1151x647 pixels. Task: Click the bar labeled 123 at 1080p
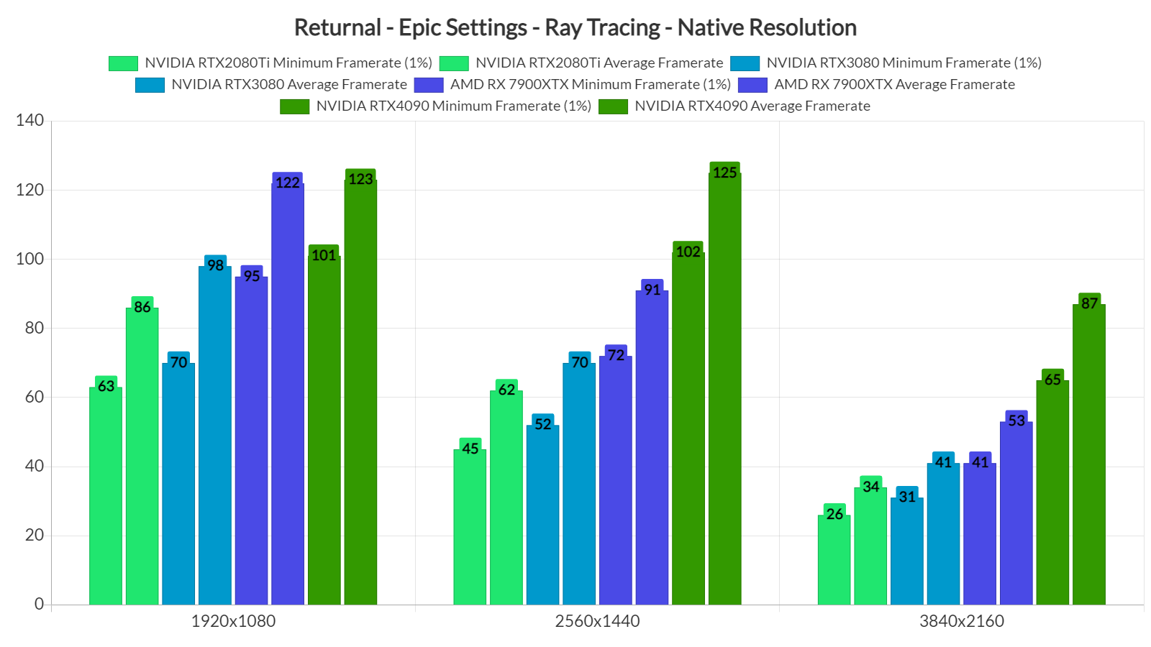coord(360,393)
